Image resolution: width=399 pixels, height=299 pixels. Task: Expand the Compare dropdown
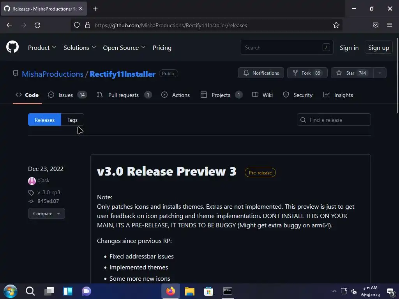[47, 214]
